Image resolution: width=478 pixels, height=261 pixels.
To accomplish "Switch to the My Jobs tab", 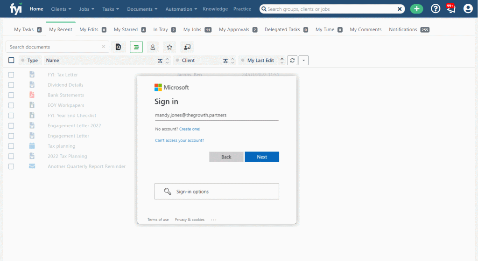I will pos(197,29).
